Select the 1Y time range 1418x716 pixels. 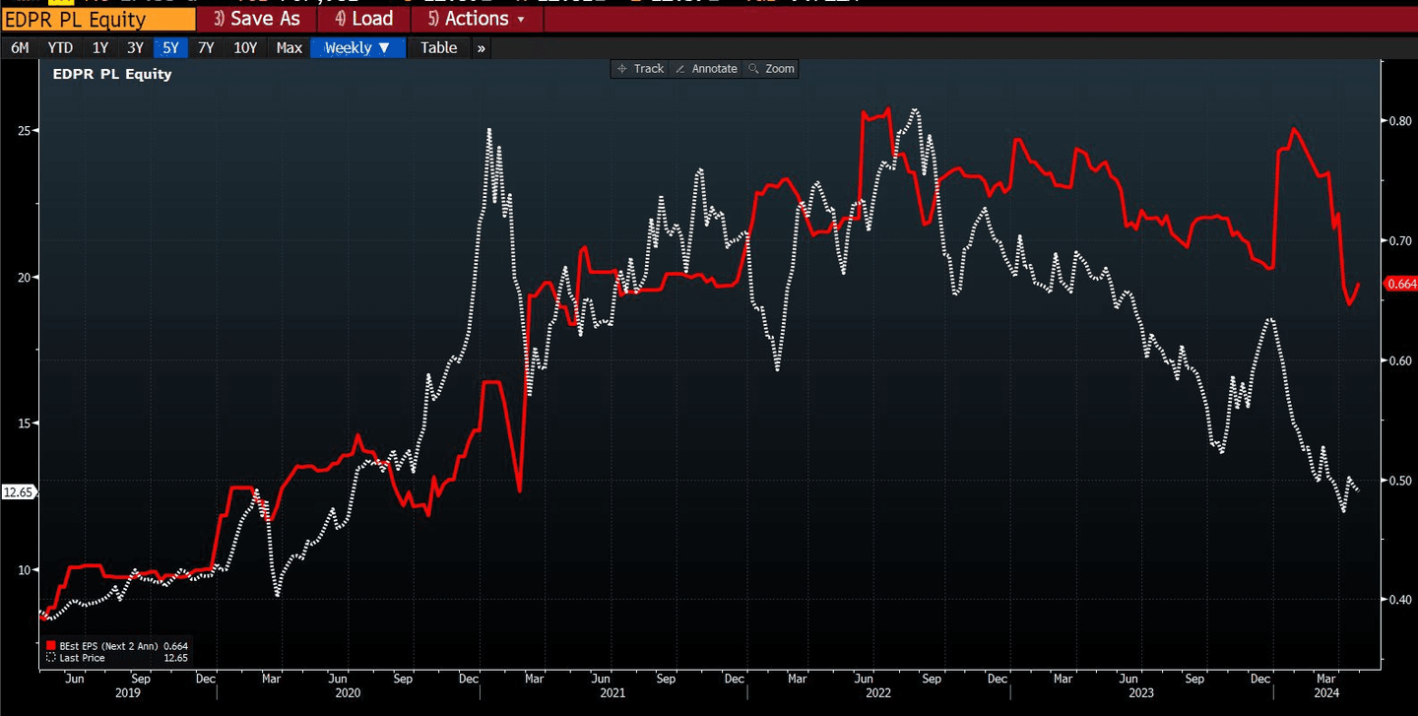click(x=100, y=47)
